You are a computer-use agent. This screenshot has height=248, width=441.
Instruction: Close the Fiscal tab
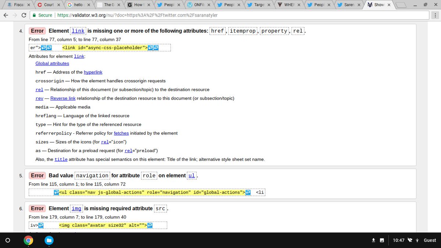(x=29, y=5)
